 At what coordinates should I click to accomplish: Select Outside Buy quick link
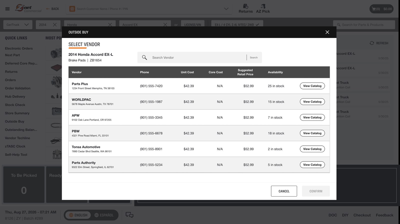coord(14,121)
